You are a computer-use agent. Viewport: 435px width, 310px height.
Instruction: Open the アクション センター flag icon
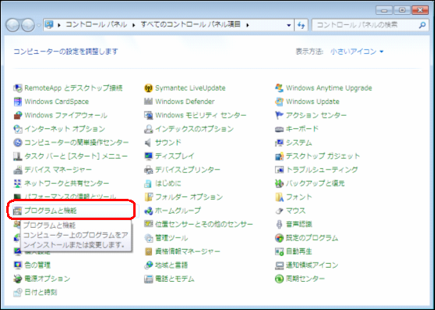279,115
